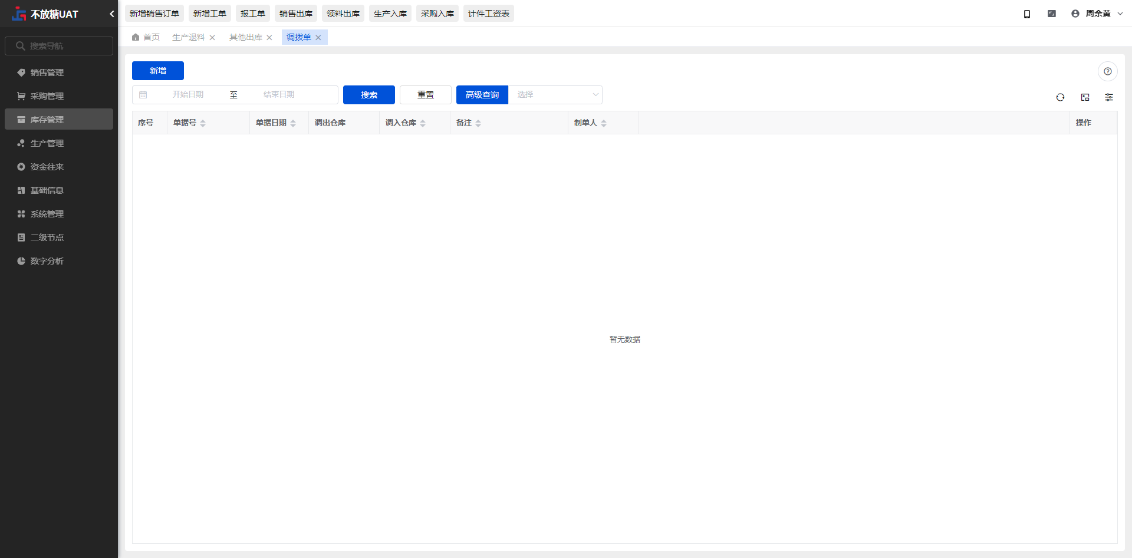Click the 领料出库 shortcut

343,14
